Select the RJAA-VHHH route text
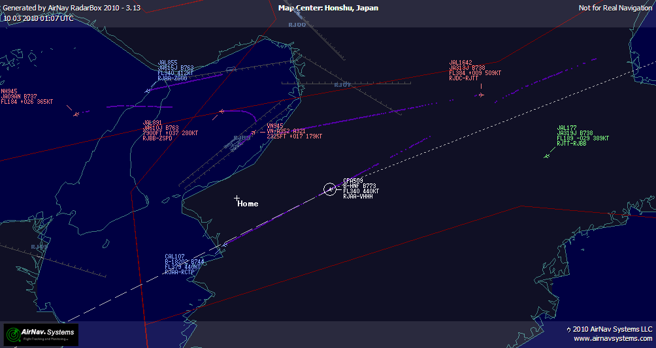The width and height of the screenshot is (656, 348). click(x=357, y=196)
